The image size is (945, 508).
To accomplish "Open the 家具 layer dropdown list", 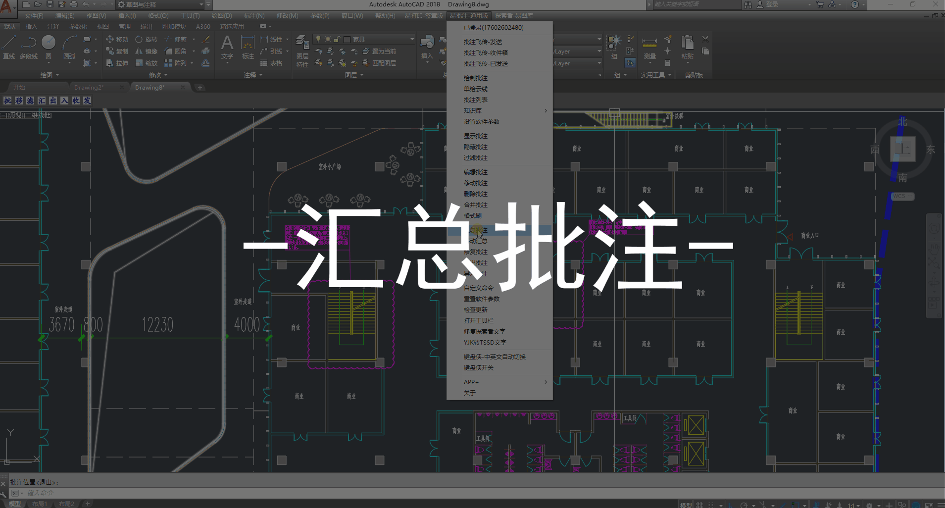I will [x=412, y=39].
